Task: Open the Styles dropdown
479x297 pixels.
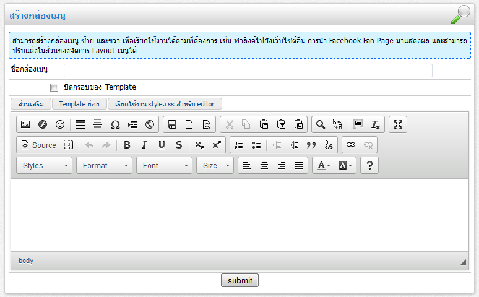Action: (x=46, y=165)
